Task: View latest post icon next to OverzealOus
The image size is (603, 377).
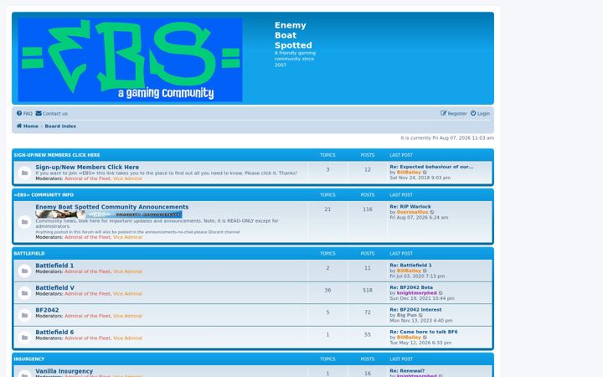Action: (x=432, y=212)
